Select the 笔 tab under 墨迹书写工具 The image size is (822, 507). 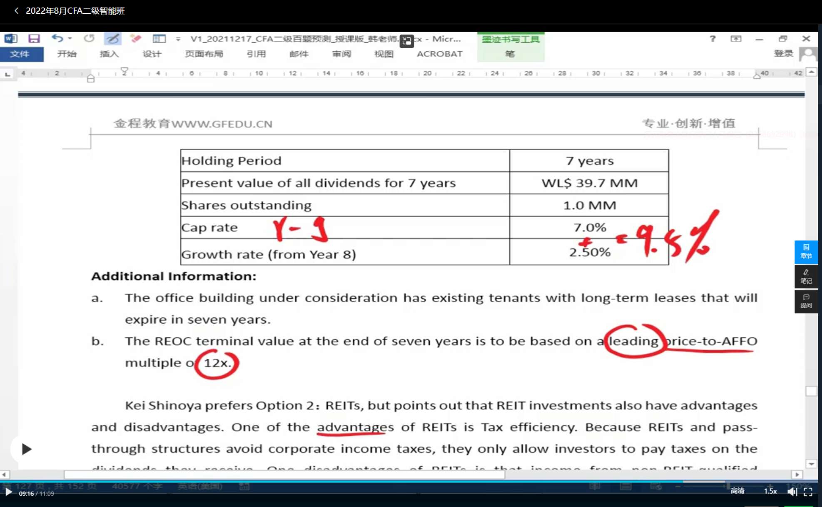tap(510, 54)
